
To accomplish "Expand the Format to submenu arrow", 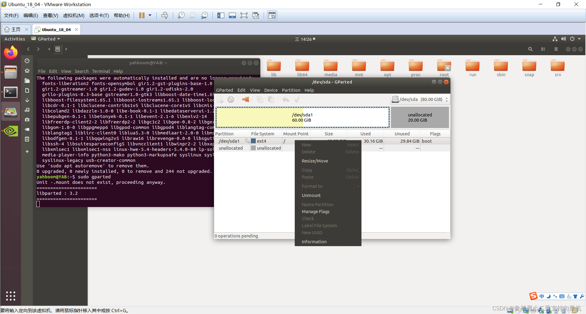I will 358,186.
